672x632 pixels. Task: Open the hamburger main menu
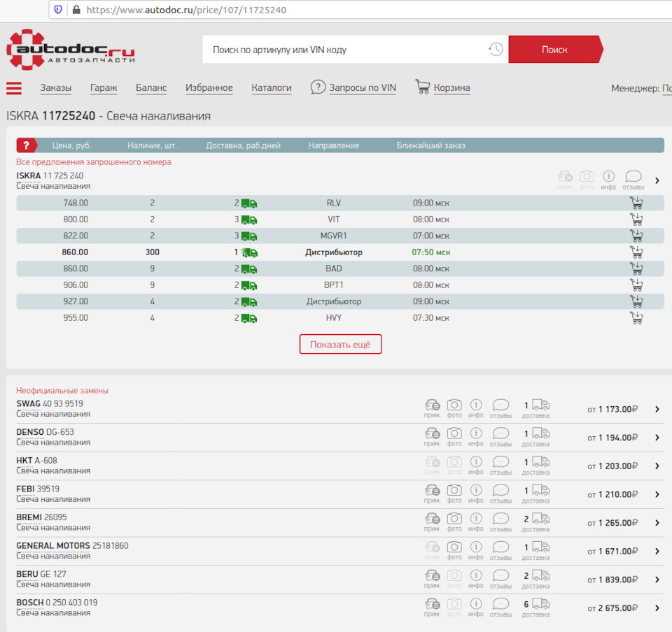point(14,88)
